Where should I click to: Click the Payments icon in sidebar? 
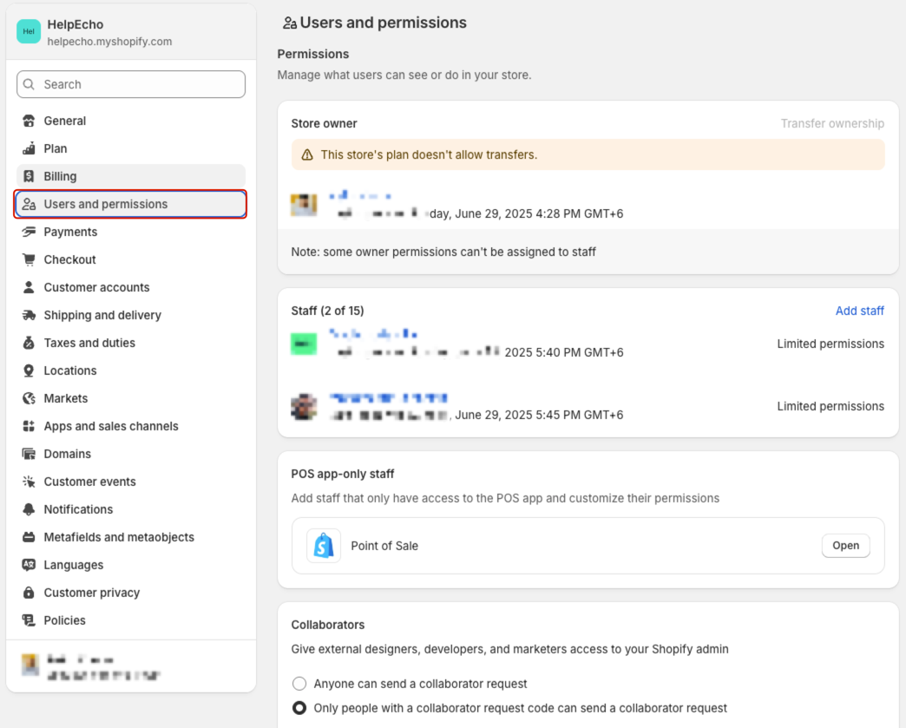pyautogui.click(x=30, y=232)
